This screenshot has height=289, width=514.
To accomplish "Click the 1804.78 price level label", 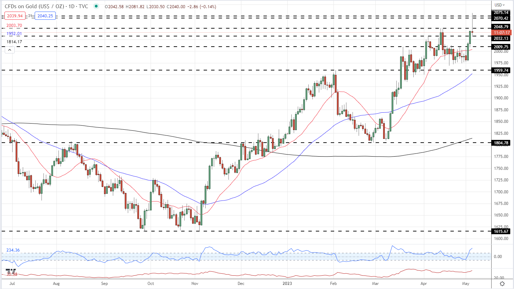I will pos(501,143).
